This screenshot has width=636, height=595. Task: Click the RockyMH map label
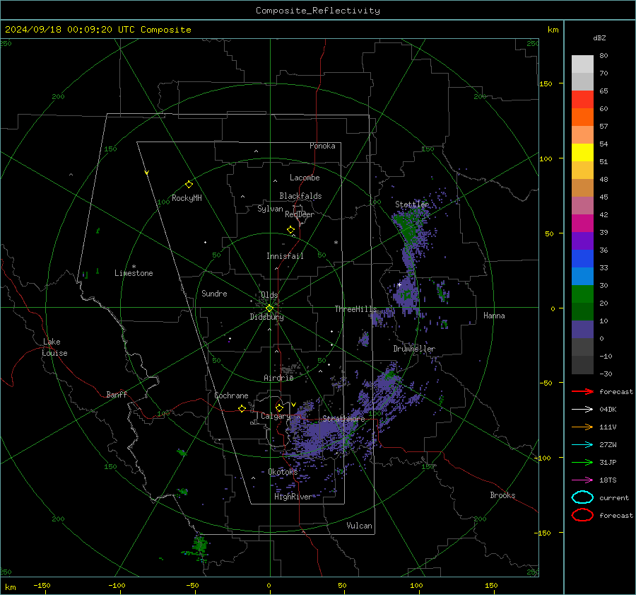click(x=187, y=198)
